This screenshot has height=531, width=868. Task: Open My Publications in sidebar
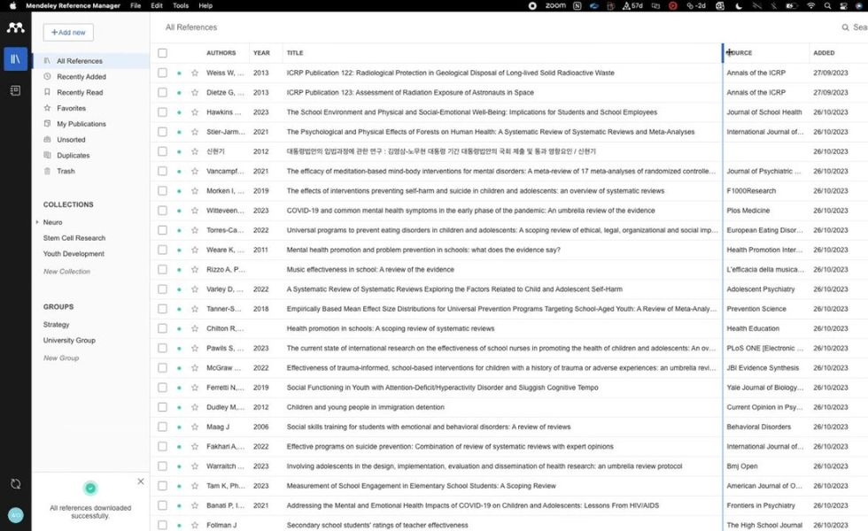click(81, 124)
